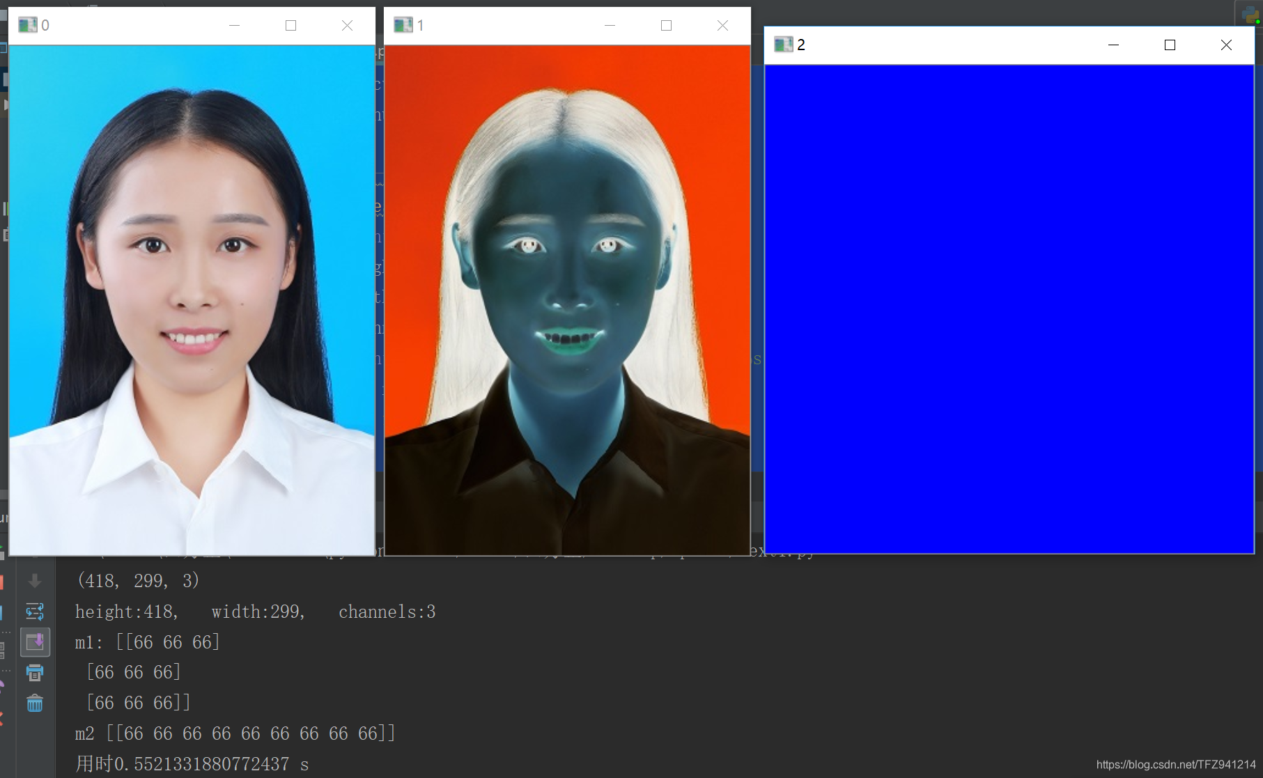
Task: Click the "width:299," text in the console
Action: [x=258, y=612]
